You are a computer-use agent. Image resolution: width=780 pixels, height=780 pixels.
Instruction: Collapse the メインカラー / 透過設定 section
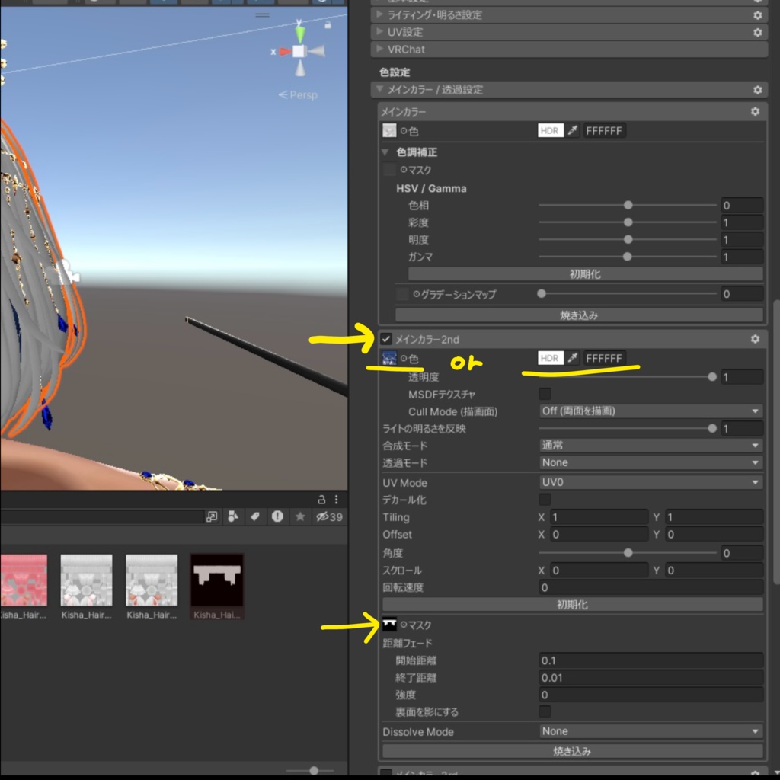379,89
